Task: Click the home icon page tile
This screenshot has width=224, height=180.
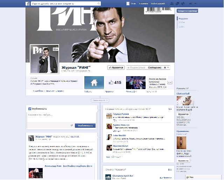Action: click(x=94, y=83)
